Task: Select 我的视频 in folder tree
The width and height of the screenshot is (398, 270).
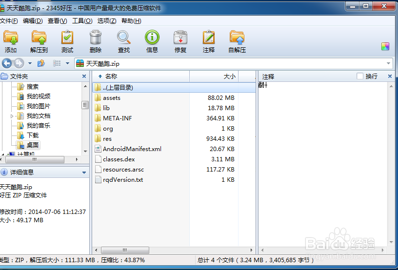Action: (39, 96)
